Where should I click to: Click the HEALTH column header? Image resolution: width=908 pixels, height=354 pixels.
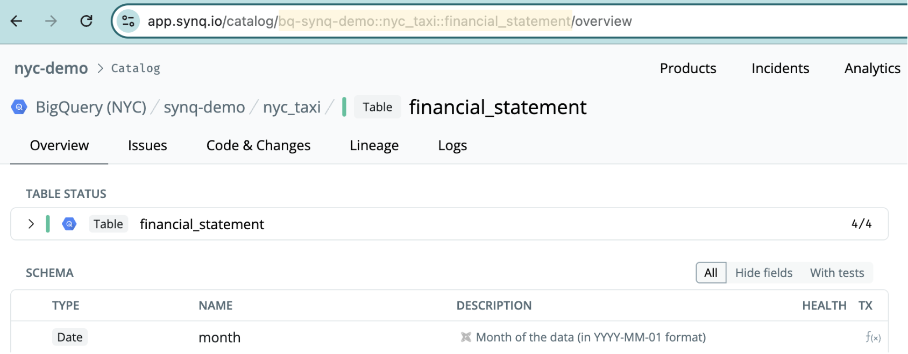824,306
